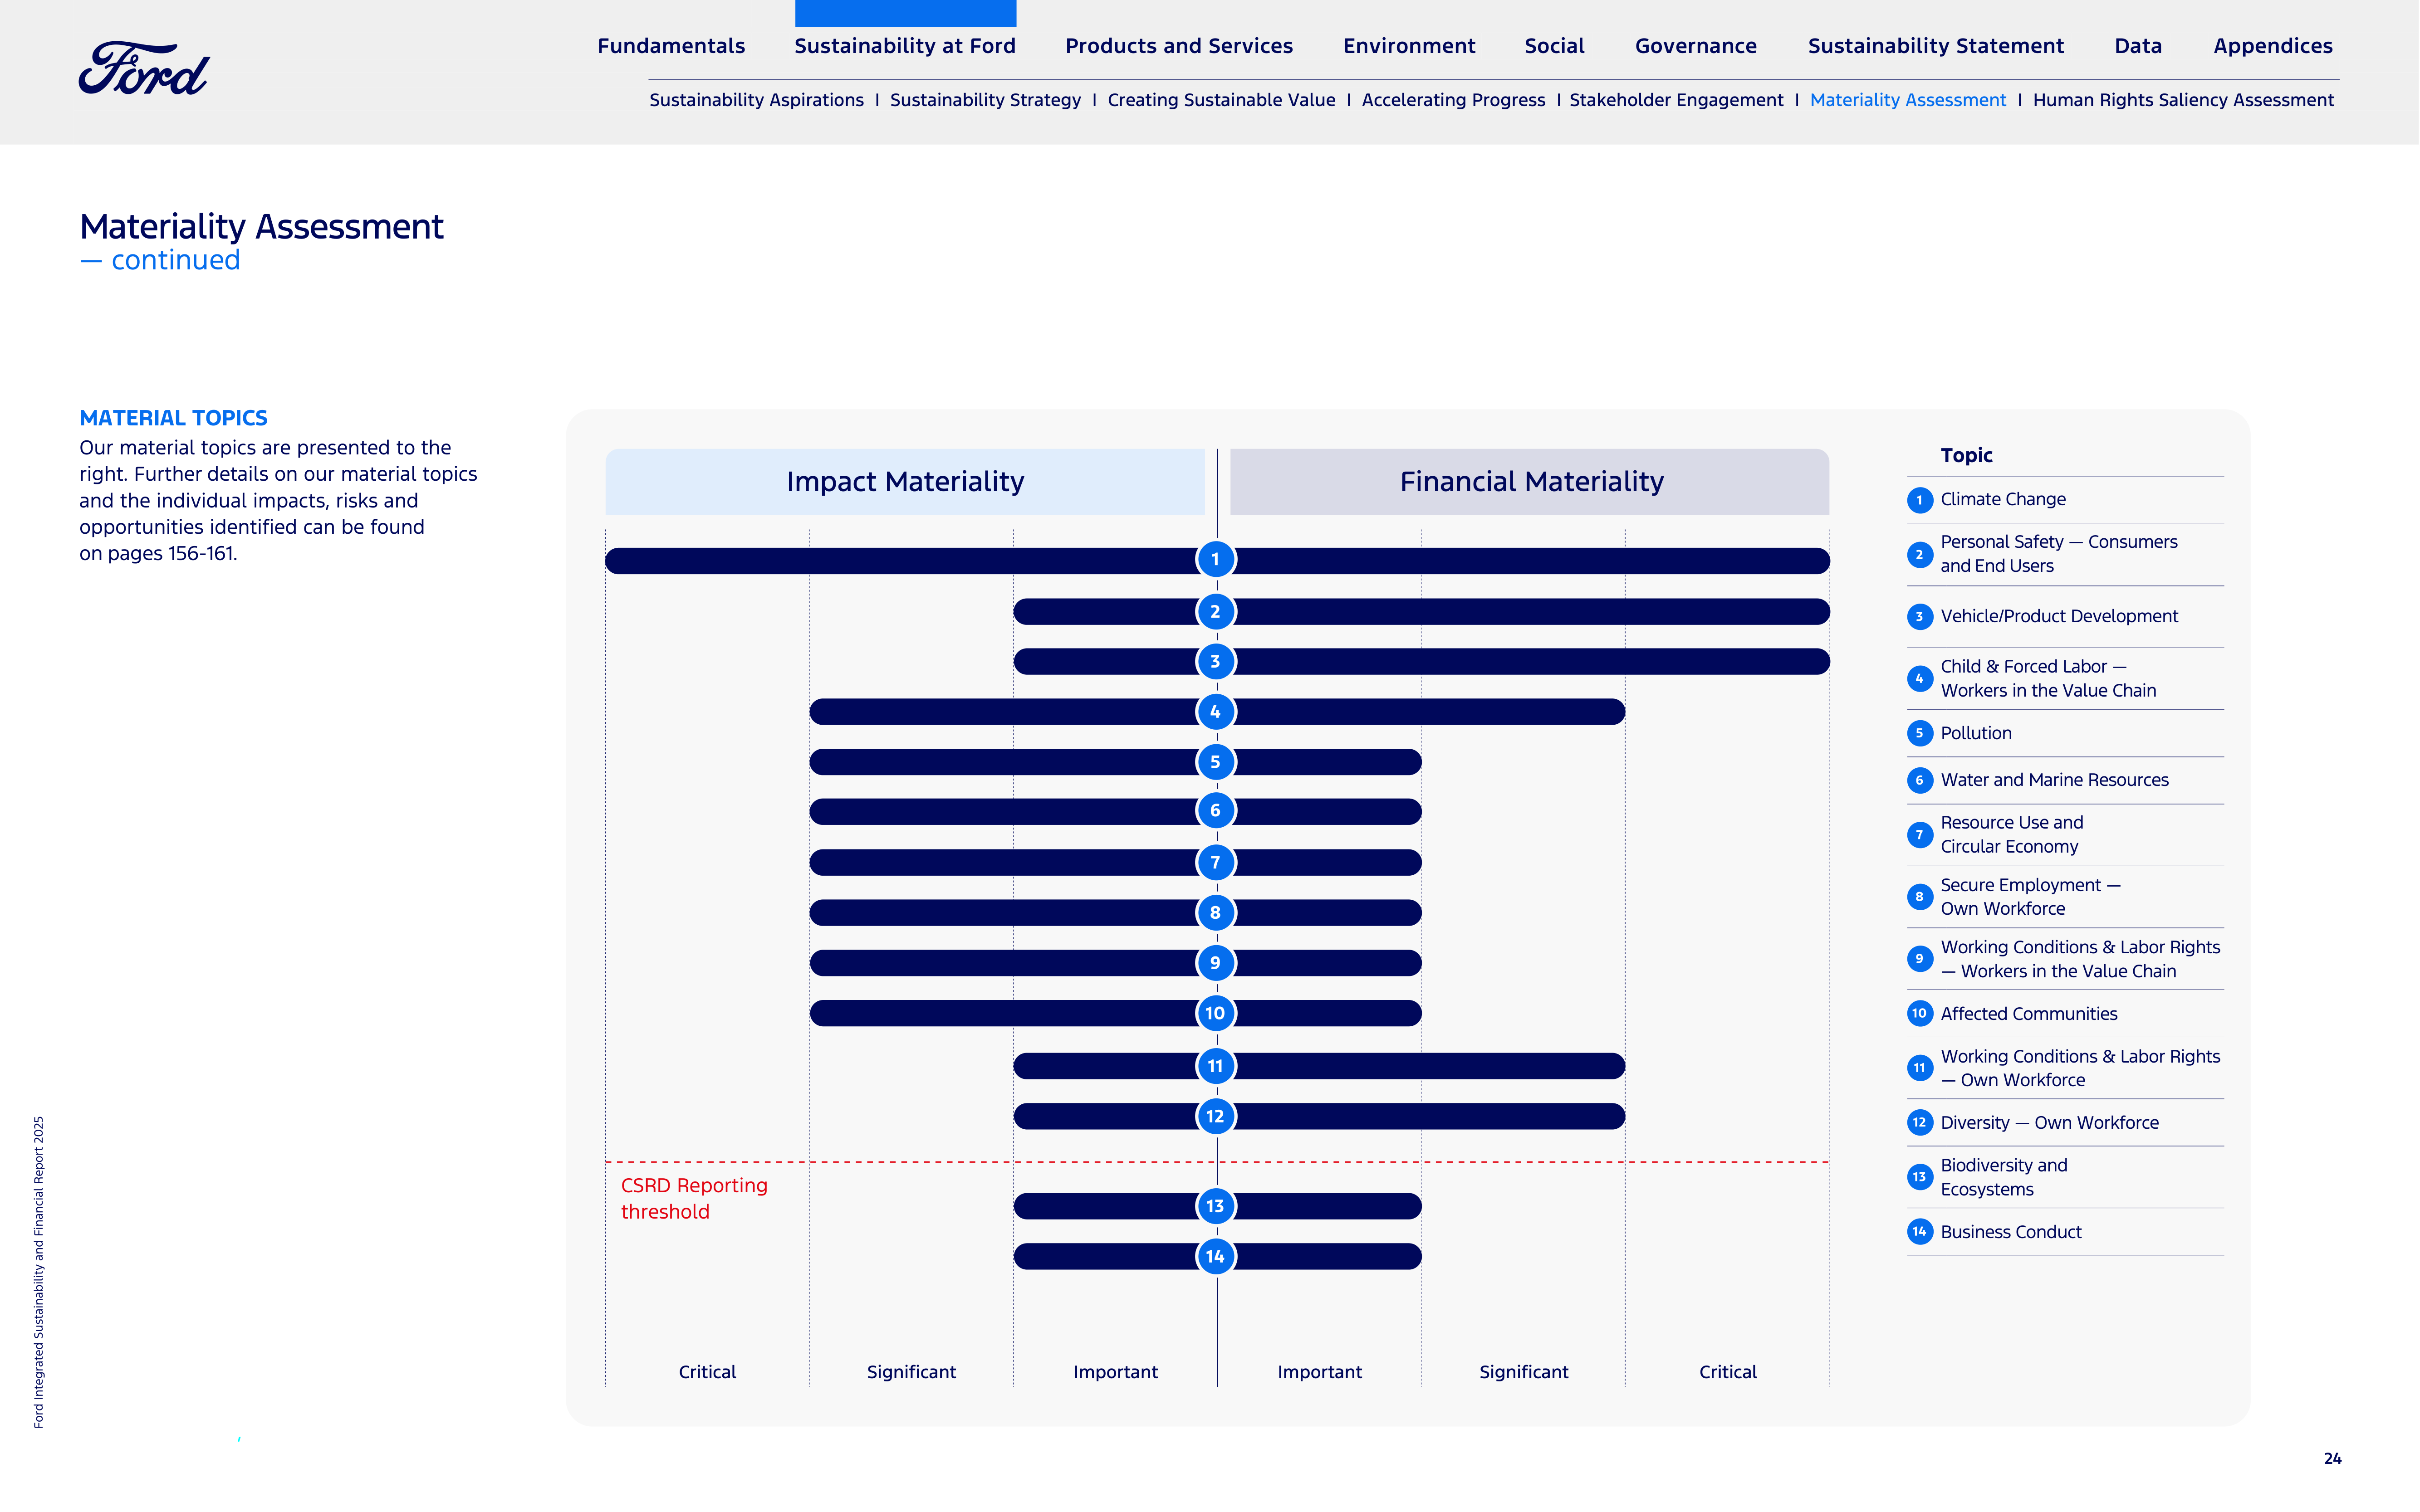Image resolution: width=2420 pixels, height=1512 pixels.
Task: Click legend badge 13 beside Biodiversity and Ecosystems
Action: 1919,1177
